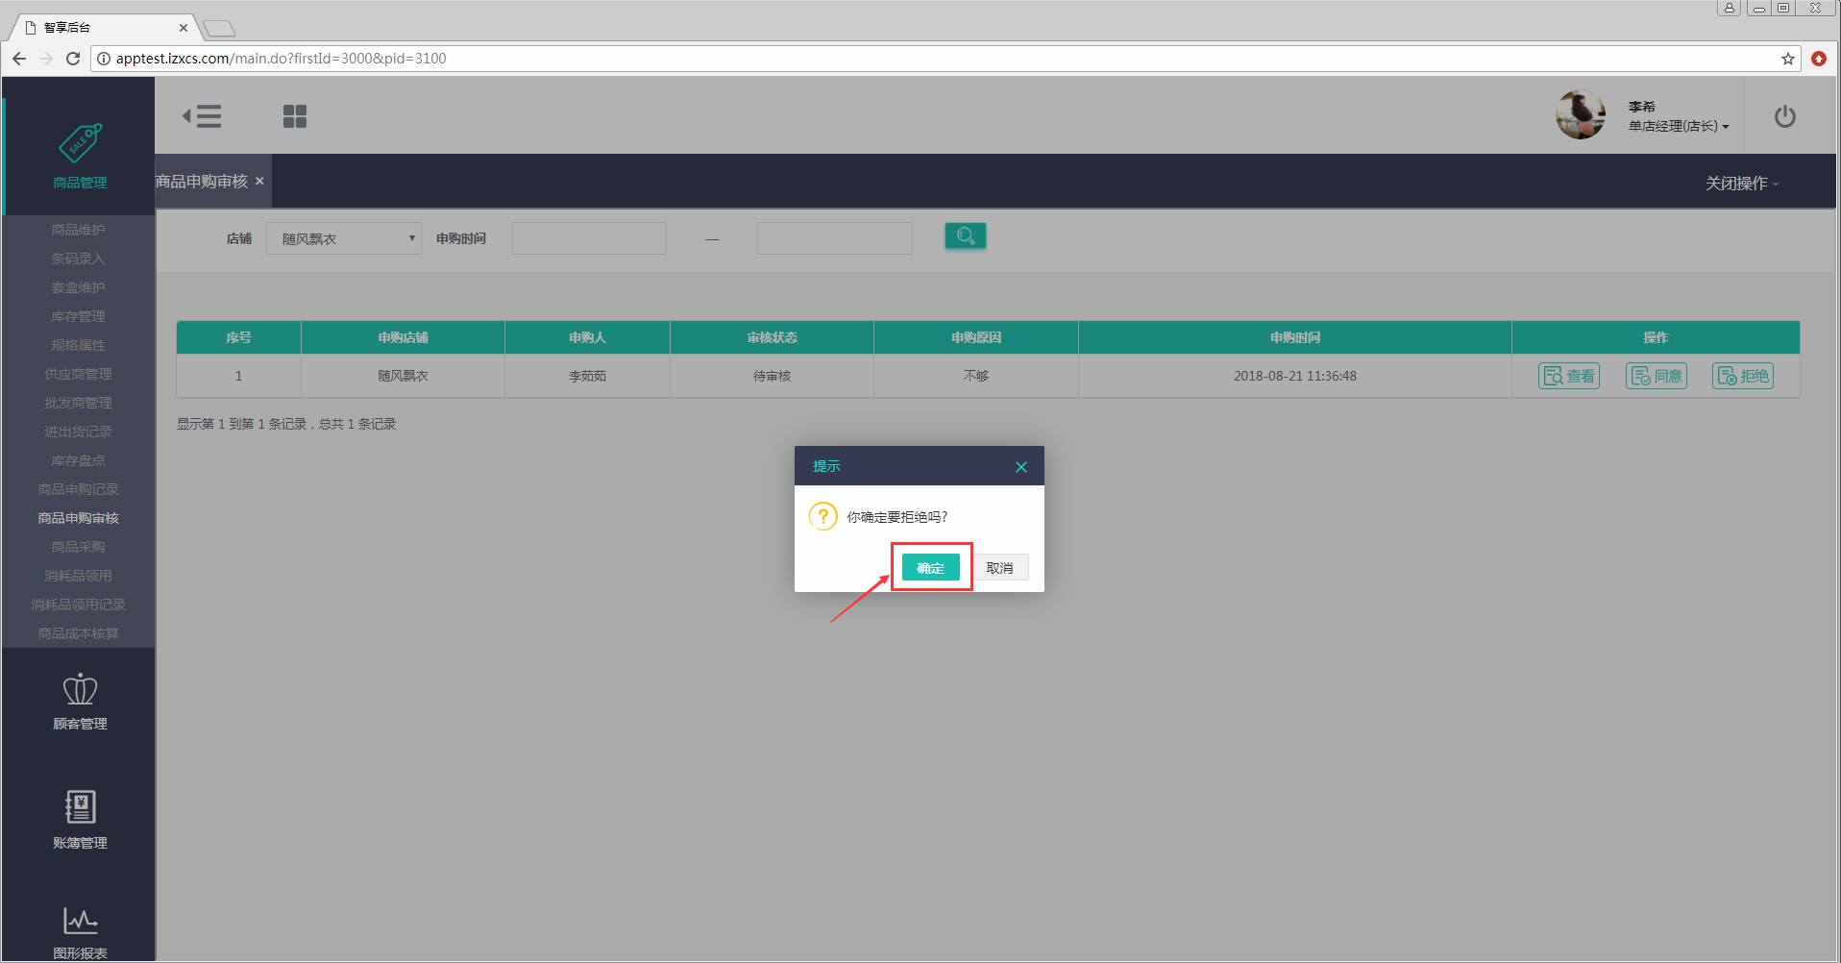Close the 提示 dialog with X
The height and width of the screenshot is (963, 1841).
pyautogui.click(x=1020, y=467)
